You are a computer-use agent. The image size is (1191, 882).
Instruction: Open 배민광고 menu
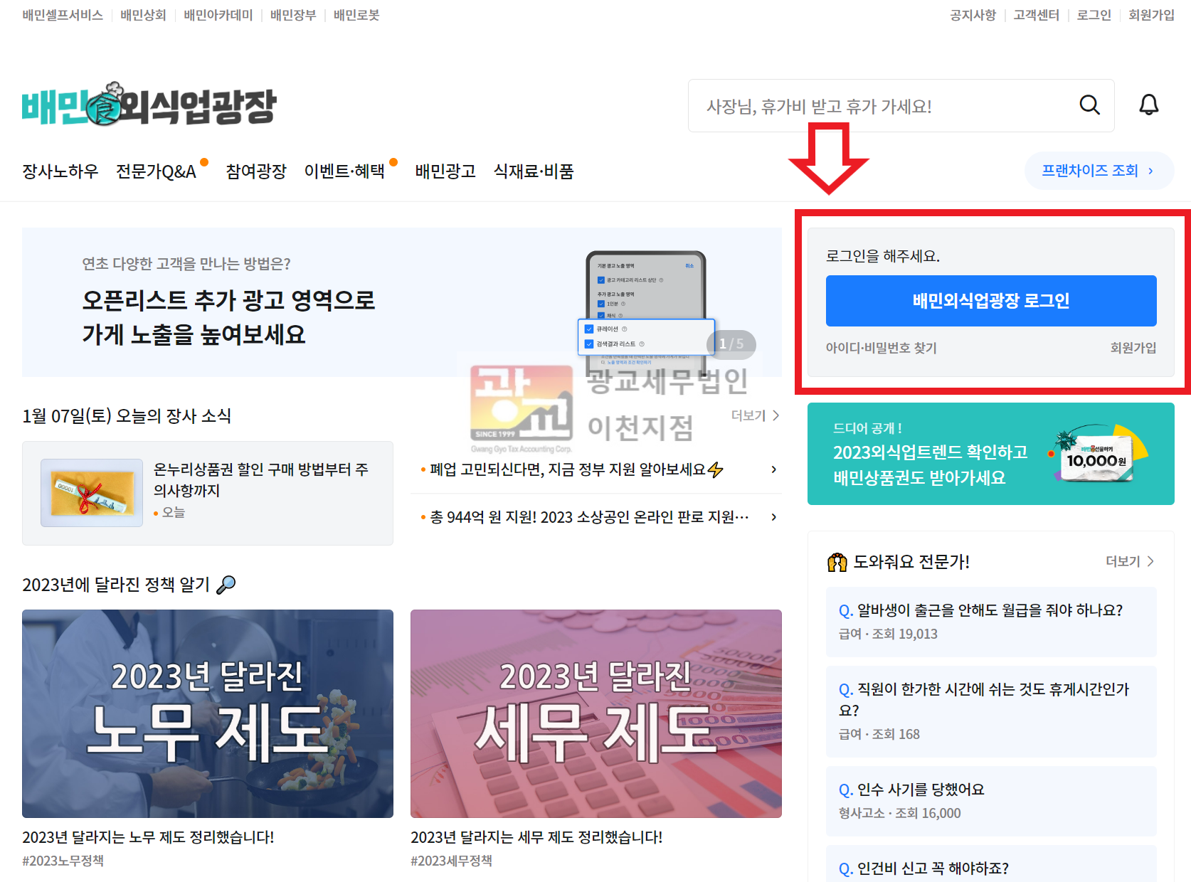point(445,171)
